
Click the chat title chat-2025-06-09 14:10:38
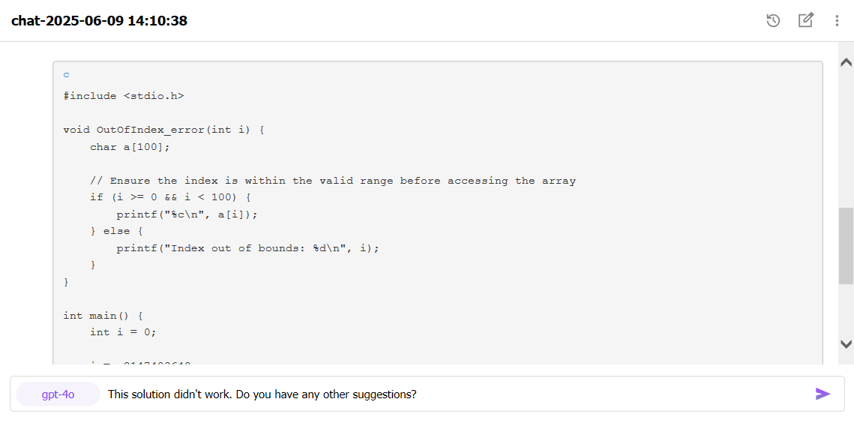click(x=99, y=21)
